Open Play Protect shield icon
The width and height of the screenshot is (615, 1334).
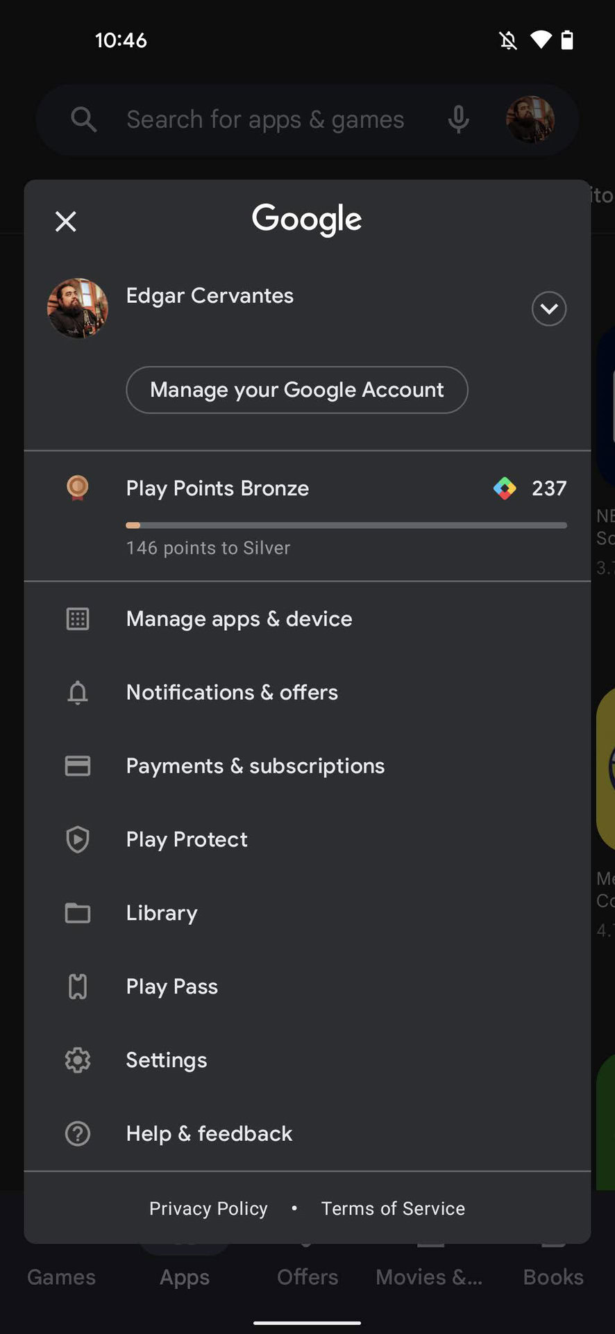click(x=78, y=839)
